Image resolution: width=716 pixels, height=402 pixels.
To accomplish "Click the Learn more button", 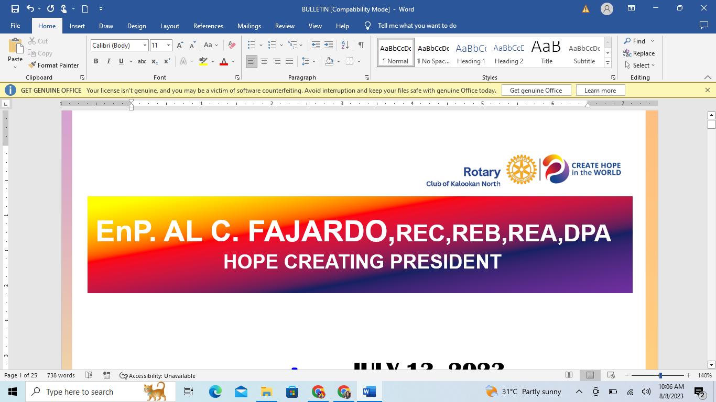I will [x=600, y=91].
